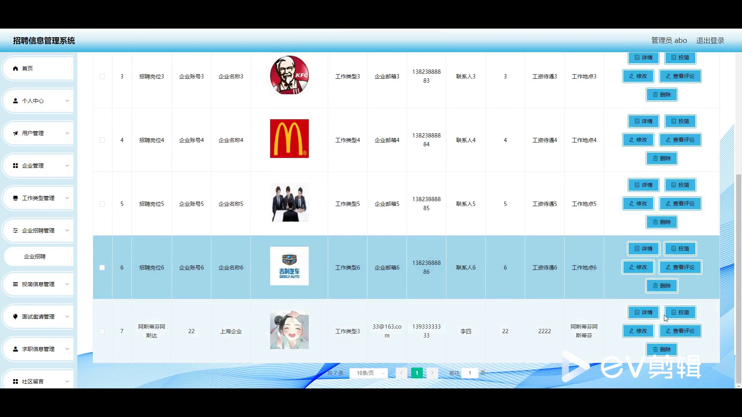Collapse the 企业招聘管理 menu chevron
Image resolution: width=742 pixels, height=417 pixels.
pos(67,231)
